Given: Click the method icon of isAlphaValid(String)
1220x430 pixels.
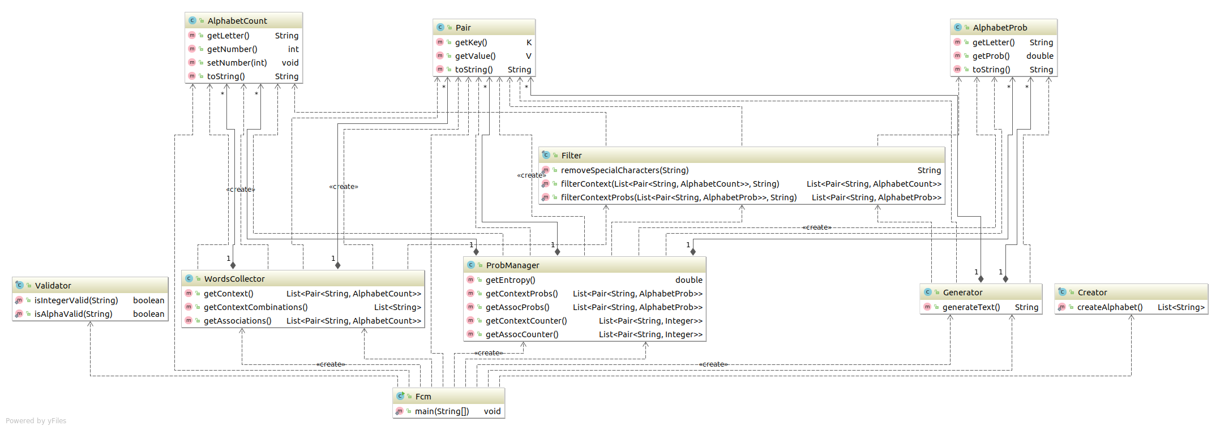Looking at the screenshot, I should click(x=19, y=313).
